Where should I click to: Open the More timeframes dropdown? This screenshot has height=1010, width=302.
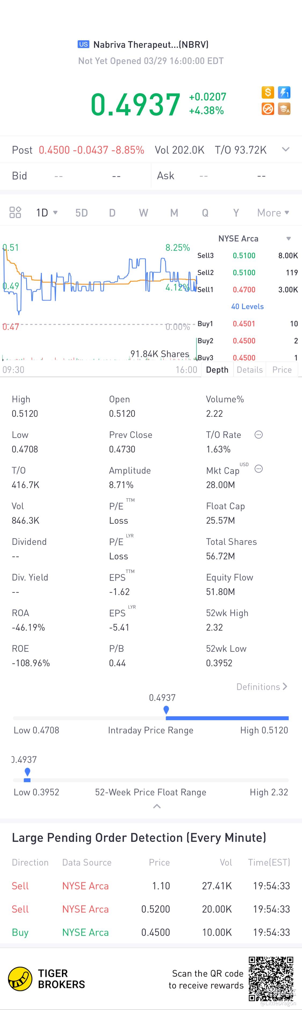pyautogui.click(x=273, y=212)
